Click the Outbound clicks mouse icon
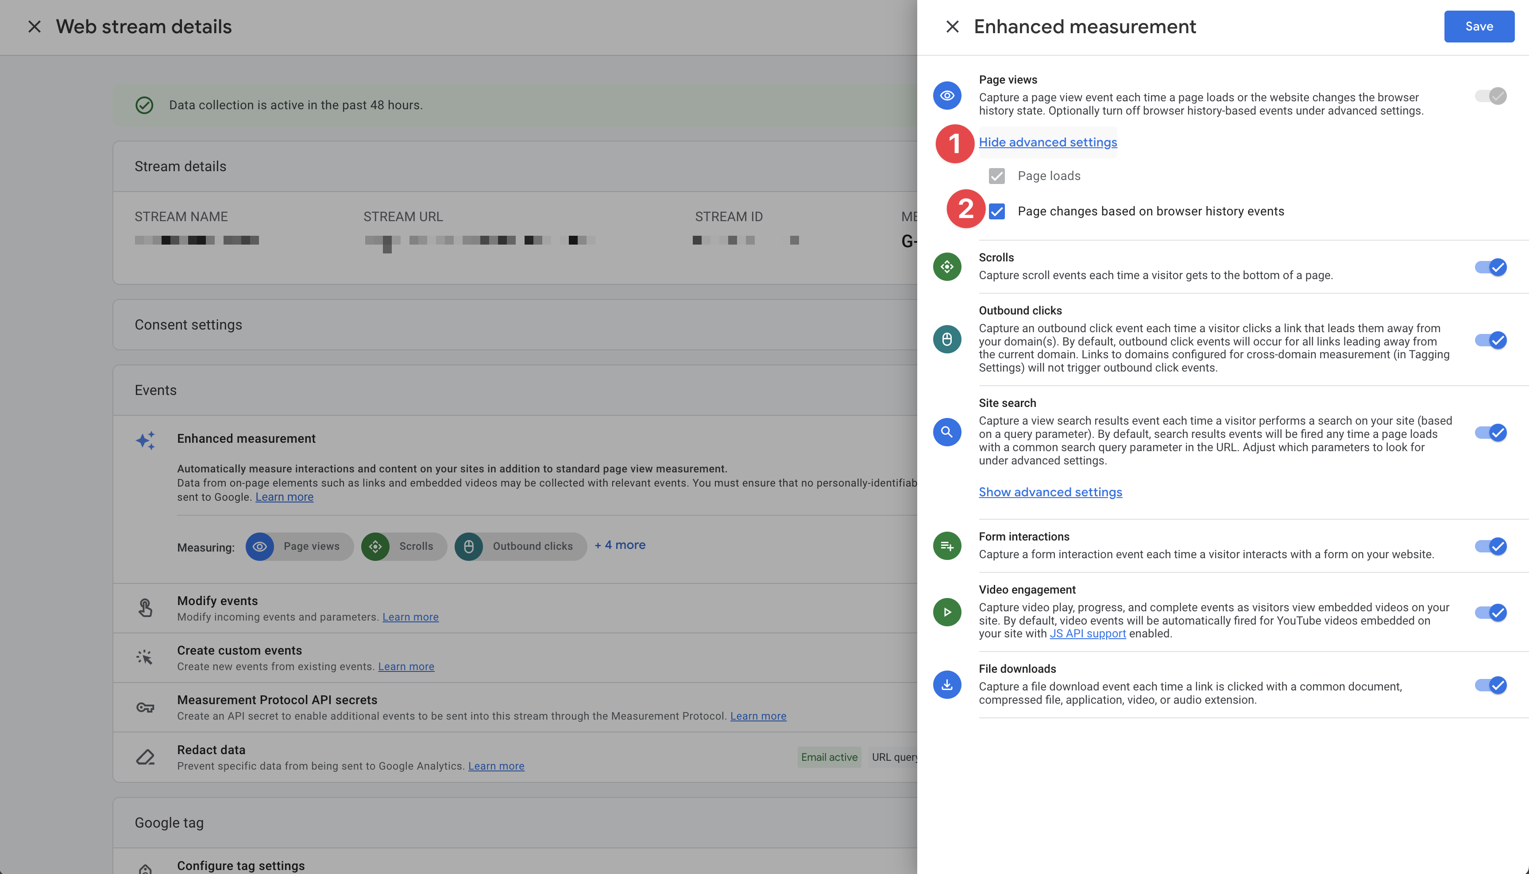The width and height of the screenshot is (1529, 874). [947, 339]
